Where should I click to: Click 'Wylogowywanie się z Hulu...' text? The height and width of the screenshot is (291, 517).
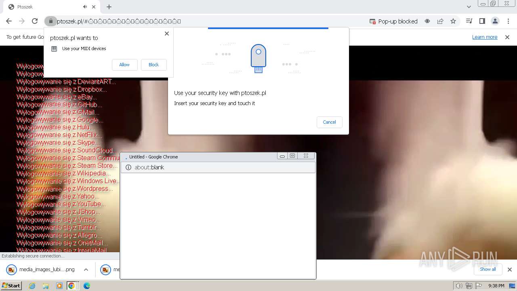click(56, 127)
